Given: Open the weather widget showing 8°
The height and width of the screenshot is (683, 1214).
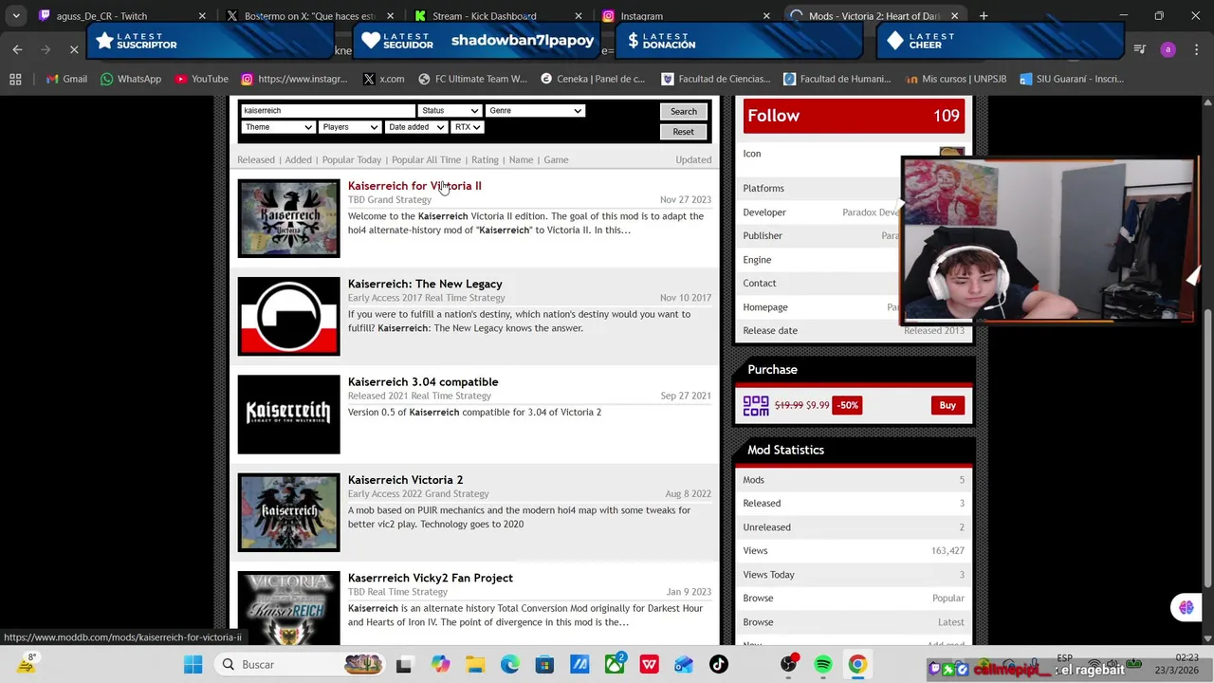Looking at the screenshot, I should tap(27, 664).
